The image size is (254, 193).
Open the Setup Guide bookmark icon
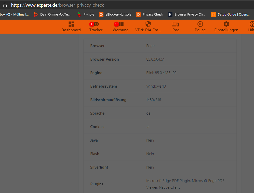point(213,15)
